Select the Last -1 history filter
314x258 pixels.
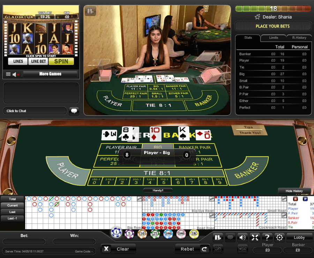pyautogui.click(x=13, y=218)
